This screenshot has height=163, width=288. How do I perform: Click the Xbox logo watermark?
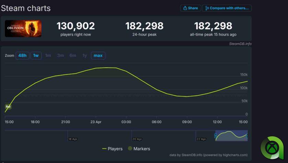tap(273, 149)
